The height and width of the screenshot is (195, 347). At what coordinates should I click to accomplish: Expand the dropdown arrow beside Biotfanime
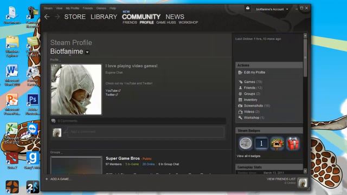(87, 52)
